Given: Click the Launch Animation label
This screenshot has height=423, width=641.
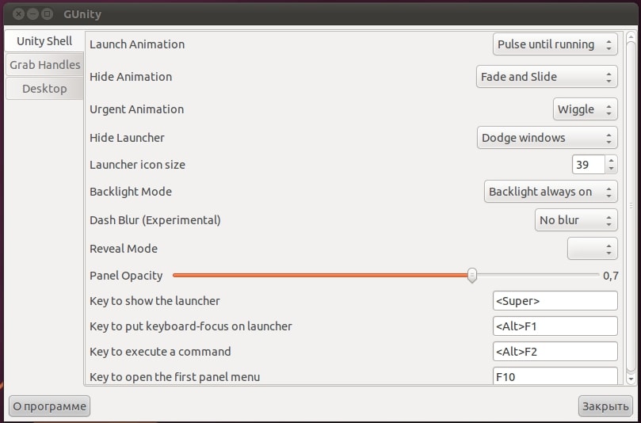Looking at the screenshot, I should point(137,44).
